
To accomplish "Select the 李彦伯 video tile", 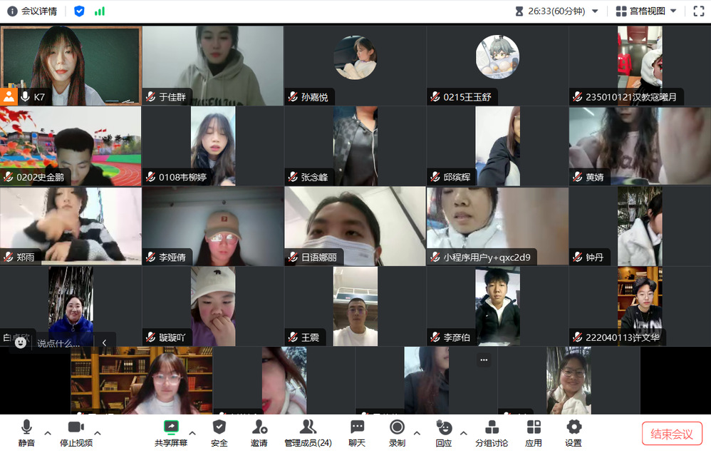I will [x=497, y=307].
